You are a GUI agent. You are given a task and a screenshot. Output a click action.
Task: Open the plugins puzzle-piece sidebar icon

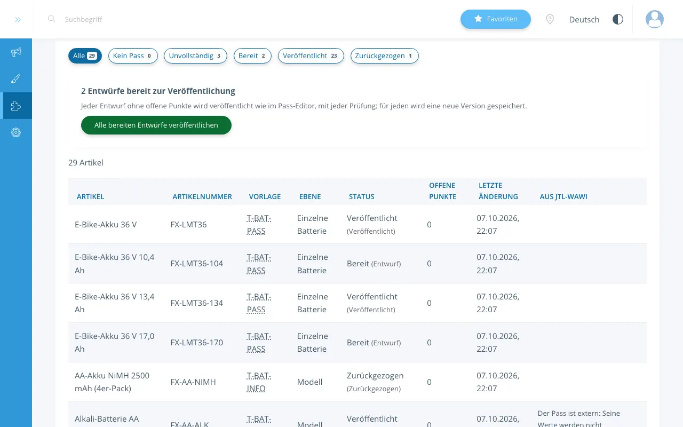tap(16, 106)
